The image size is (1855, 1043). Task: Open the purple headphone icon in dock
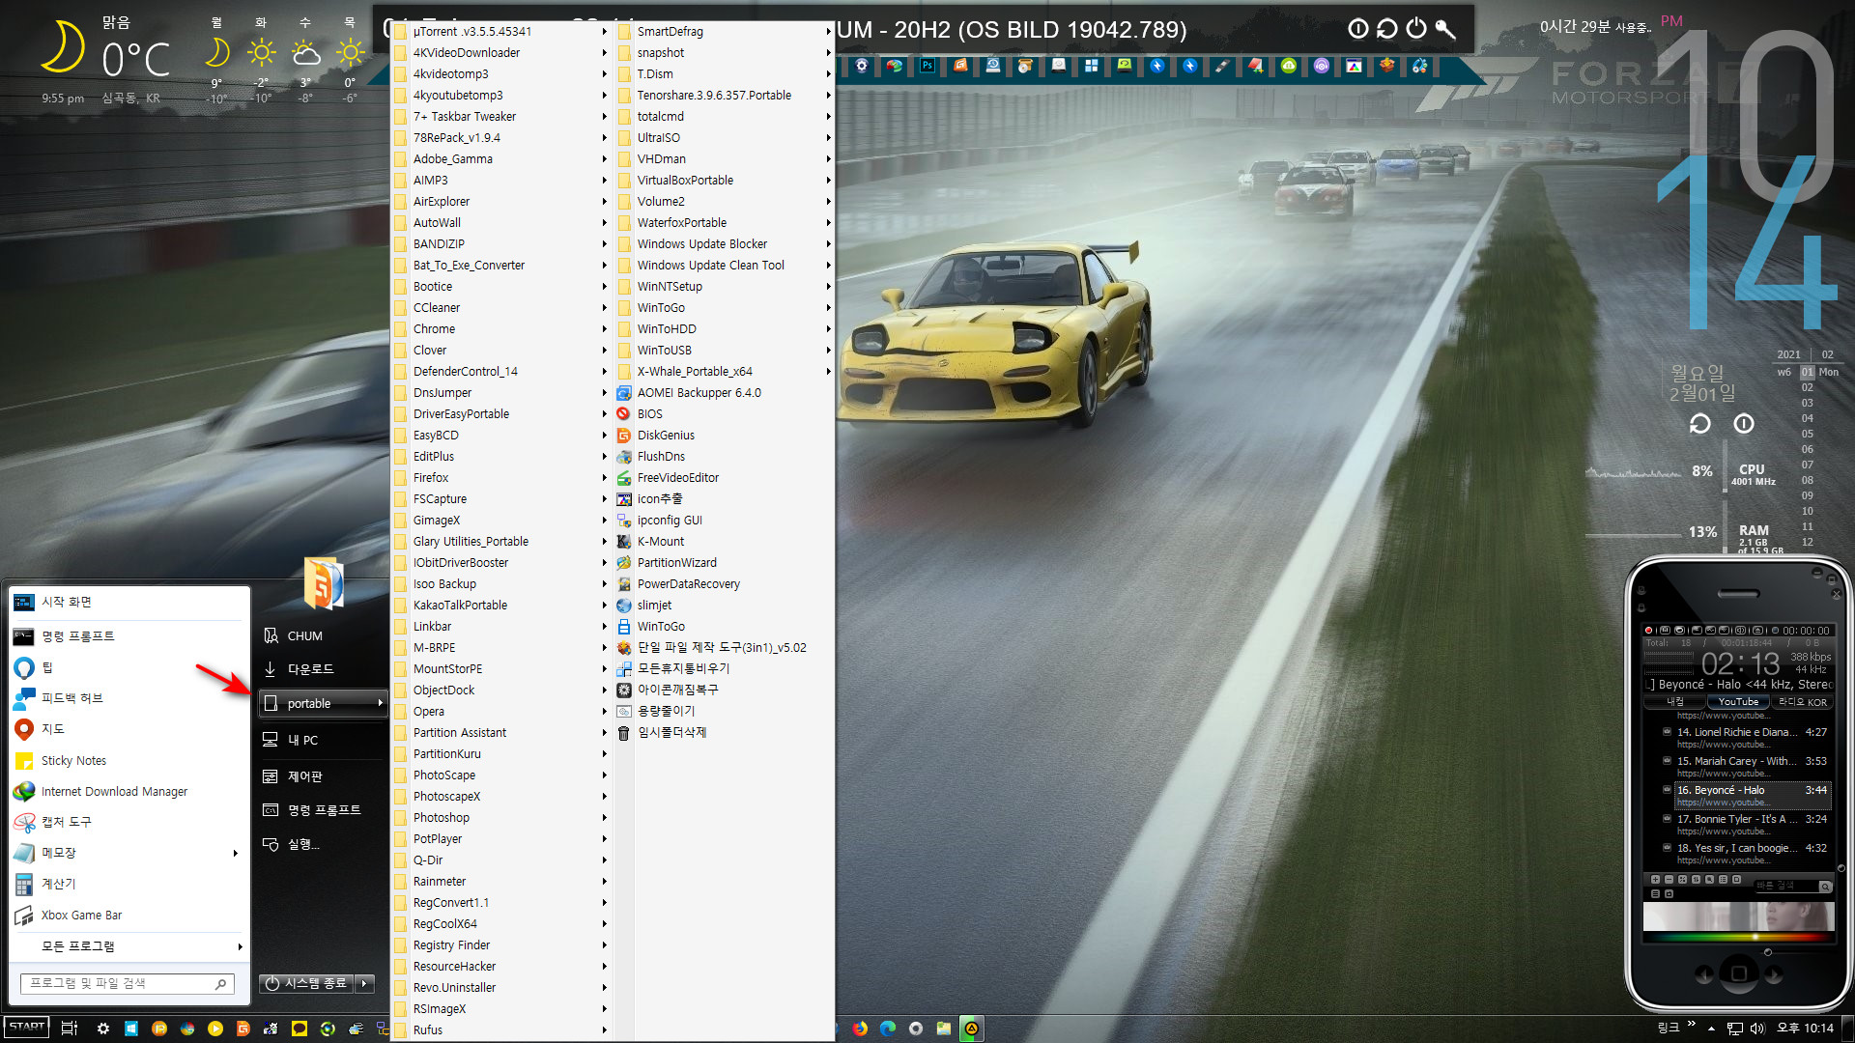[1322, 66]
